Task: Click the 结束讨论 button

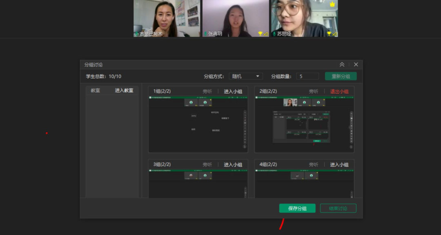Action: tap(338, 209)
